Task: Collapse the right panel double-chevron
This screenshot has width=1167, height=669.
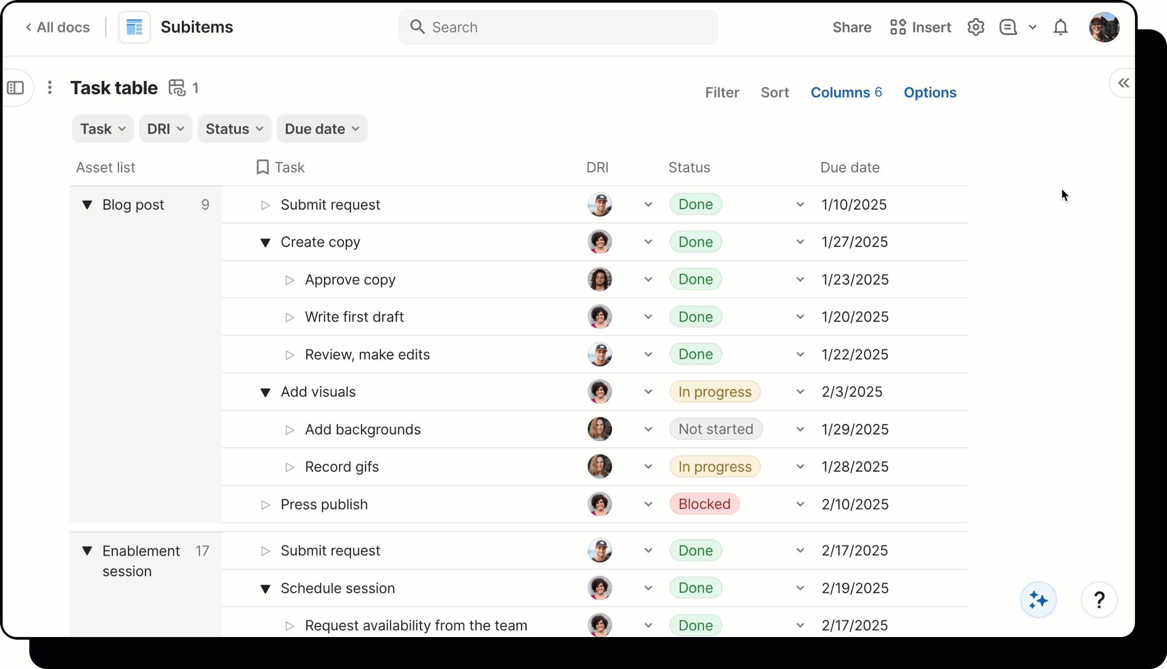Action: 1123,83
